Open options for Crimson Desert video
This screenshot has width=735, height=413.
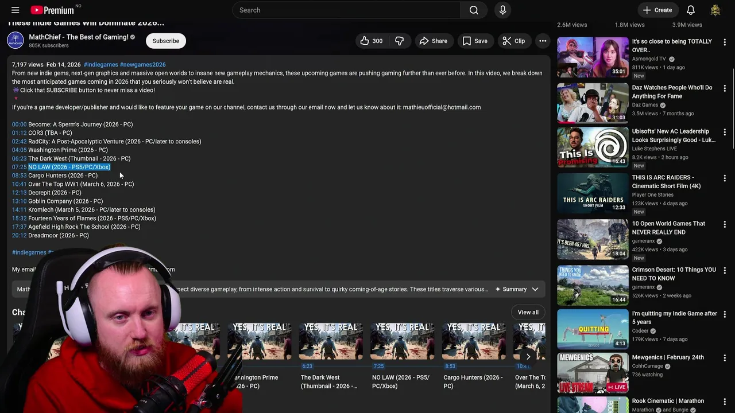[725, 270]
